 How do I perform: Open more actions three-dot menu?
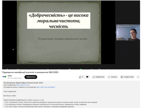138,77
